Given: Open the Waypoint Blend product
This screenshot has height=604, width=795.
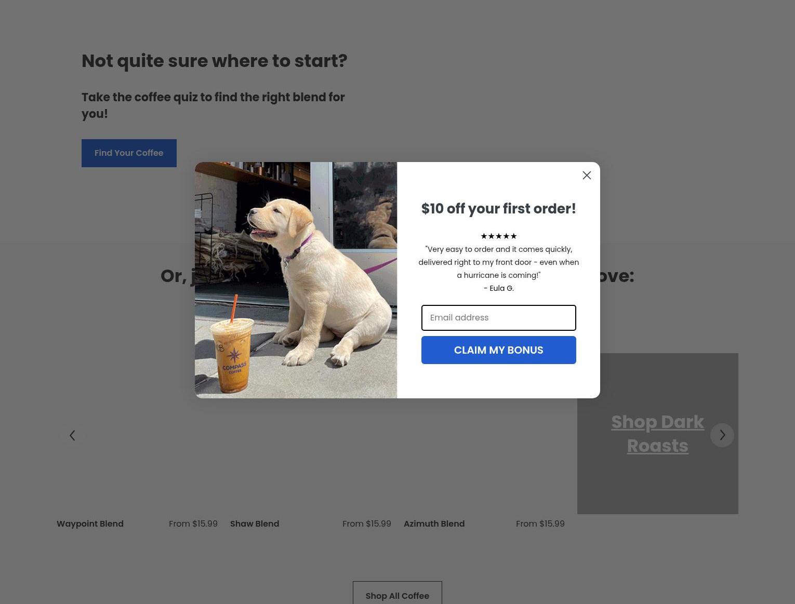Looking at the screenshot, I should (90, 524).
